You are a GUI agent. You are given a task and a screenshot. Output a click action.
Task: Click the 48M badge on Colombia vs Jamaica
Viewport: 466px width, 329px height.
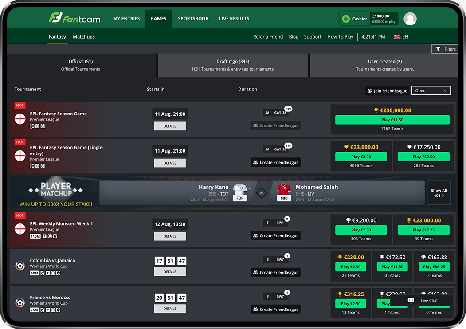34,273
